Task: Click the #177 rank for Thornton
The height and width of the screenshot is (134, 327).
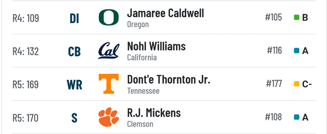Action: click(x=274, y=84)
